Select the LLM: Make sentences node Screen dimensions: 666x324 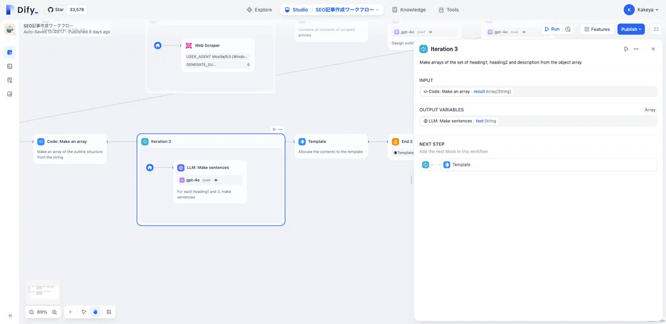tap(210, 182)
